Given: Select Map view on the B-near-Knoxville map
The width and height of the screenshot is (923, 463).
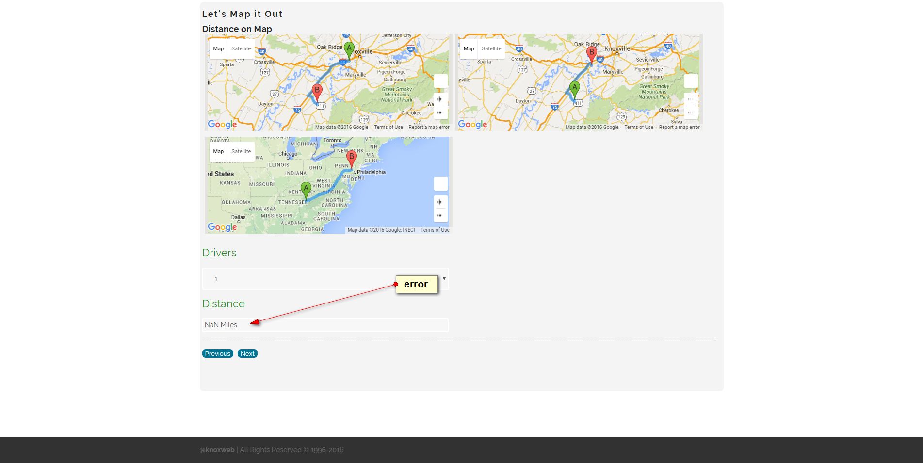Looking at the screenshot, I should tap(469, 48).
